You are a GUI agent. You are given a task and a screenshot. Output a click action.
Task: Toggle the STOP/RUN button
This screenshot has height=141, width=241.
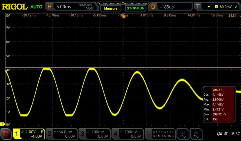click(x=135, y=8)
